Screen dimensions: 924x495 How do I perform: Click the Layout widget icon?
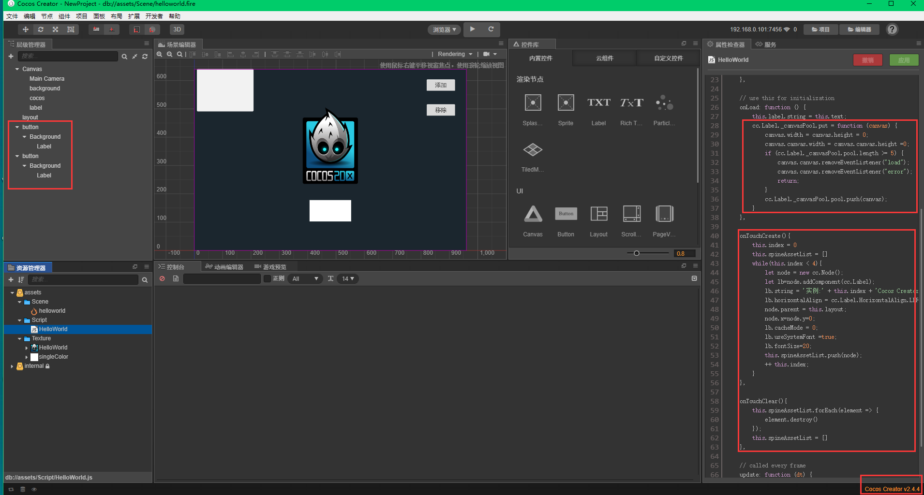[x=598, y=214]
